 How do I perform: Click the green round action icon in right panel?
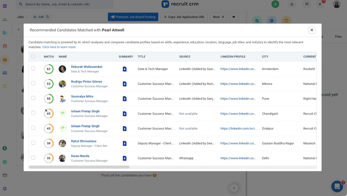(x=257, y=21)
